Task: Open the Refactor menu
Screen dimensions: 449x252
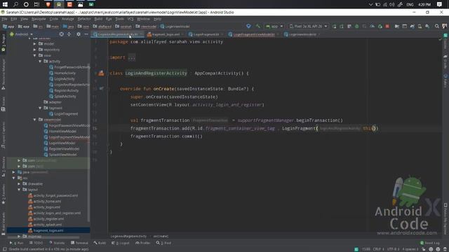Action: click(x=84, y=19)
